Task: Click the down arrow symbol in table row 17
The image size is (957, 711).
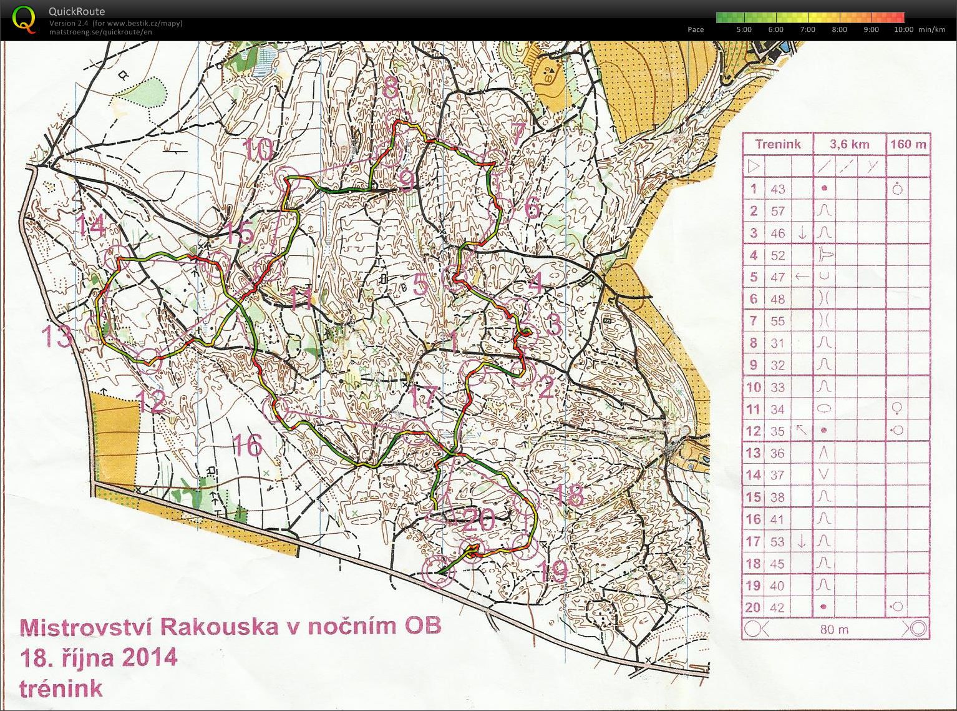Action: (x=802, y=541)
